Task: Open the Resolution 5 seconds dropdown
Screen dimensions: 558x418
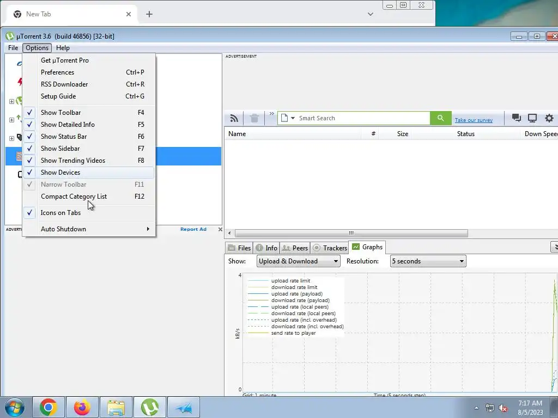Action: tap(428, 261)
